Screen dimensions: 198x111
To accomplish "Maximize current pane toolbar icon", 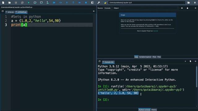I will [92, 2].
